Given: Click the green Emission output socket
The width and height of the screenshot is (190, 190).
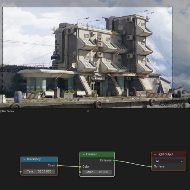Looking at the screenshot, I should pyautogui.click(x=114, y=161).
